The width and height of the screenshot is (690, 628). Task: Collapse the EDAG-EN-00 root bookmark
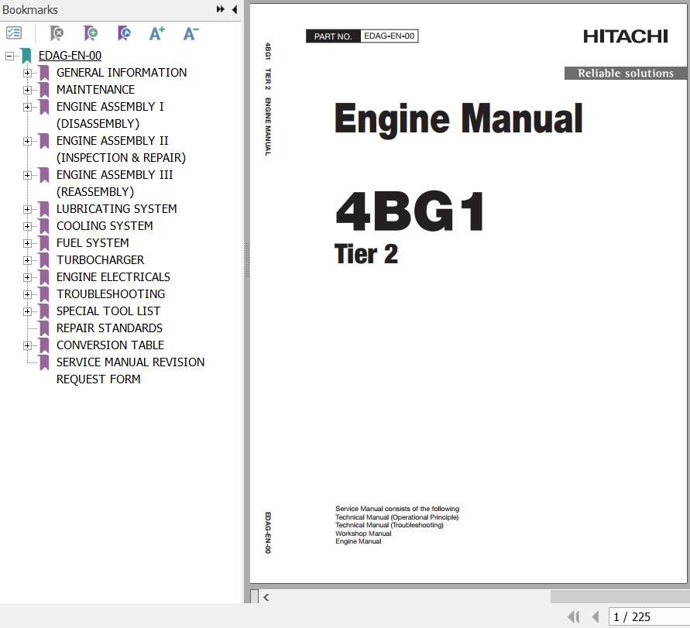click(9, 56)
